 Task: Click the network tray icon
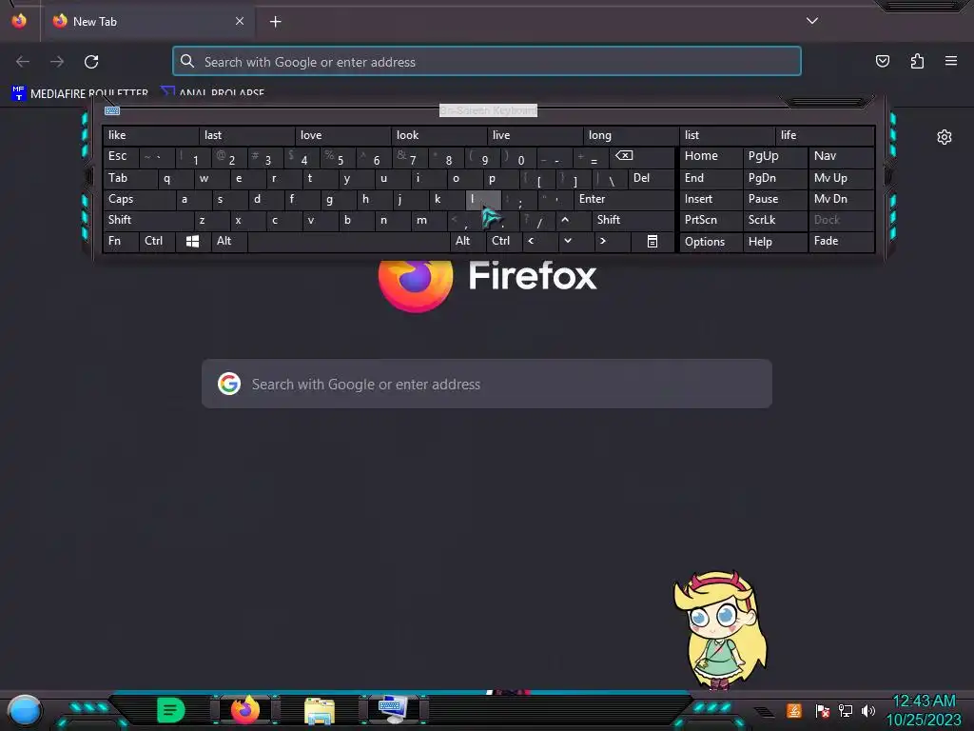(x=846, y=710)
